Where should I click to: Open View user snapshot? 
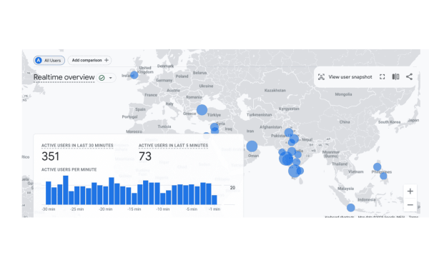point(350,77)
